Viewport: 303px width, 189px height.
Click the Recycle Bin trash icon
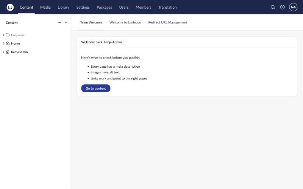pos(8,52)
